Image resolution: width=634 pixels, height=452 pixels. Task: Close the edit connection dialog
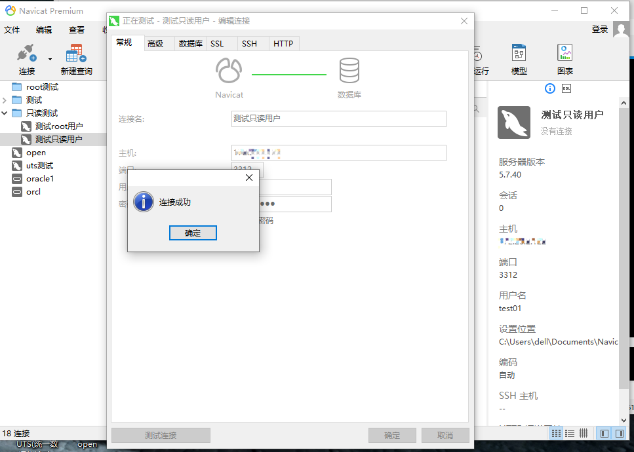464,21
